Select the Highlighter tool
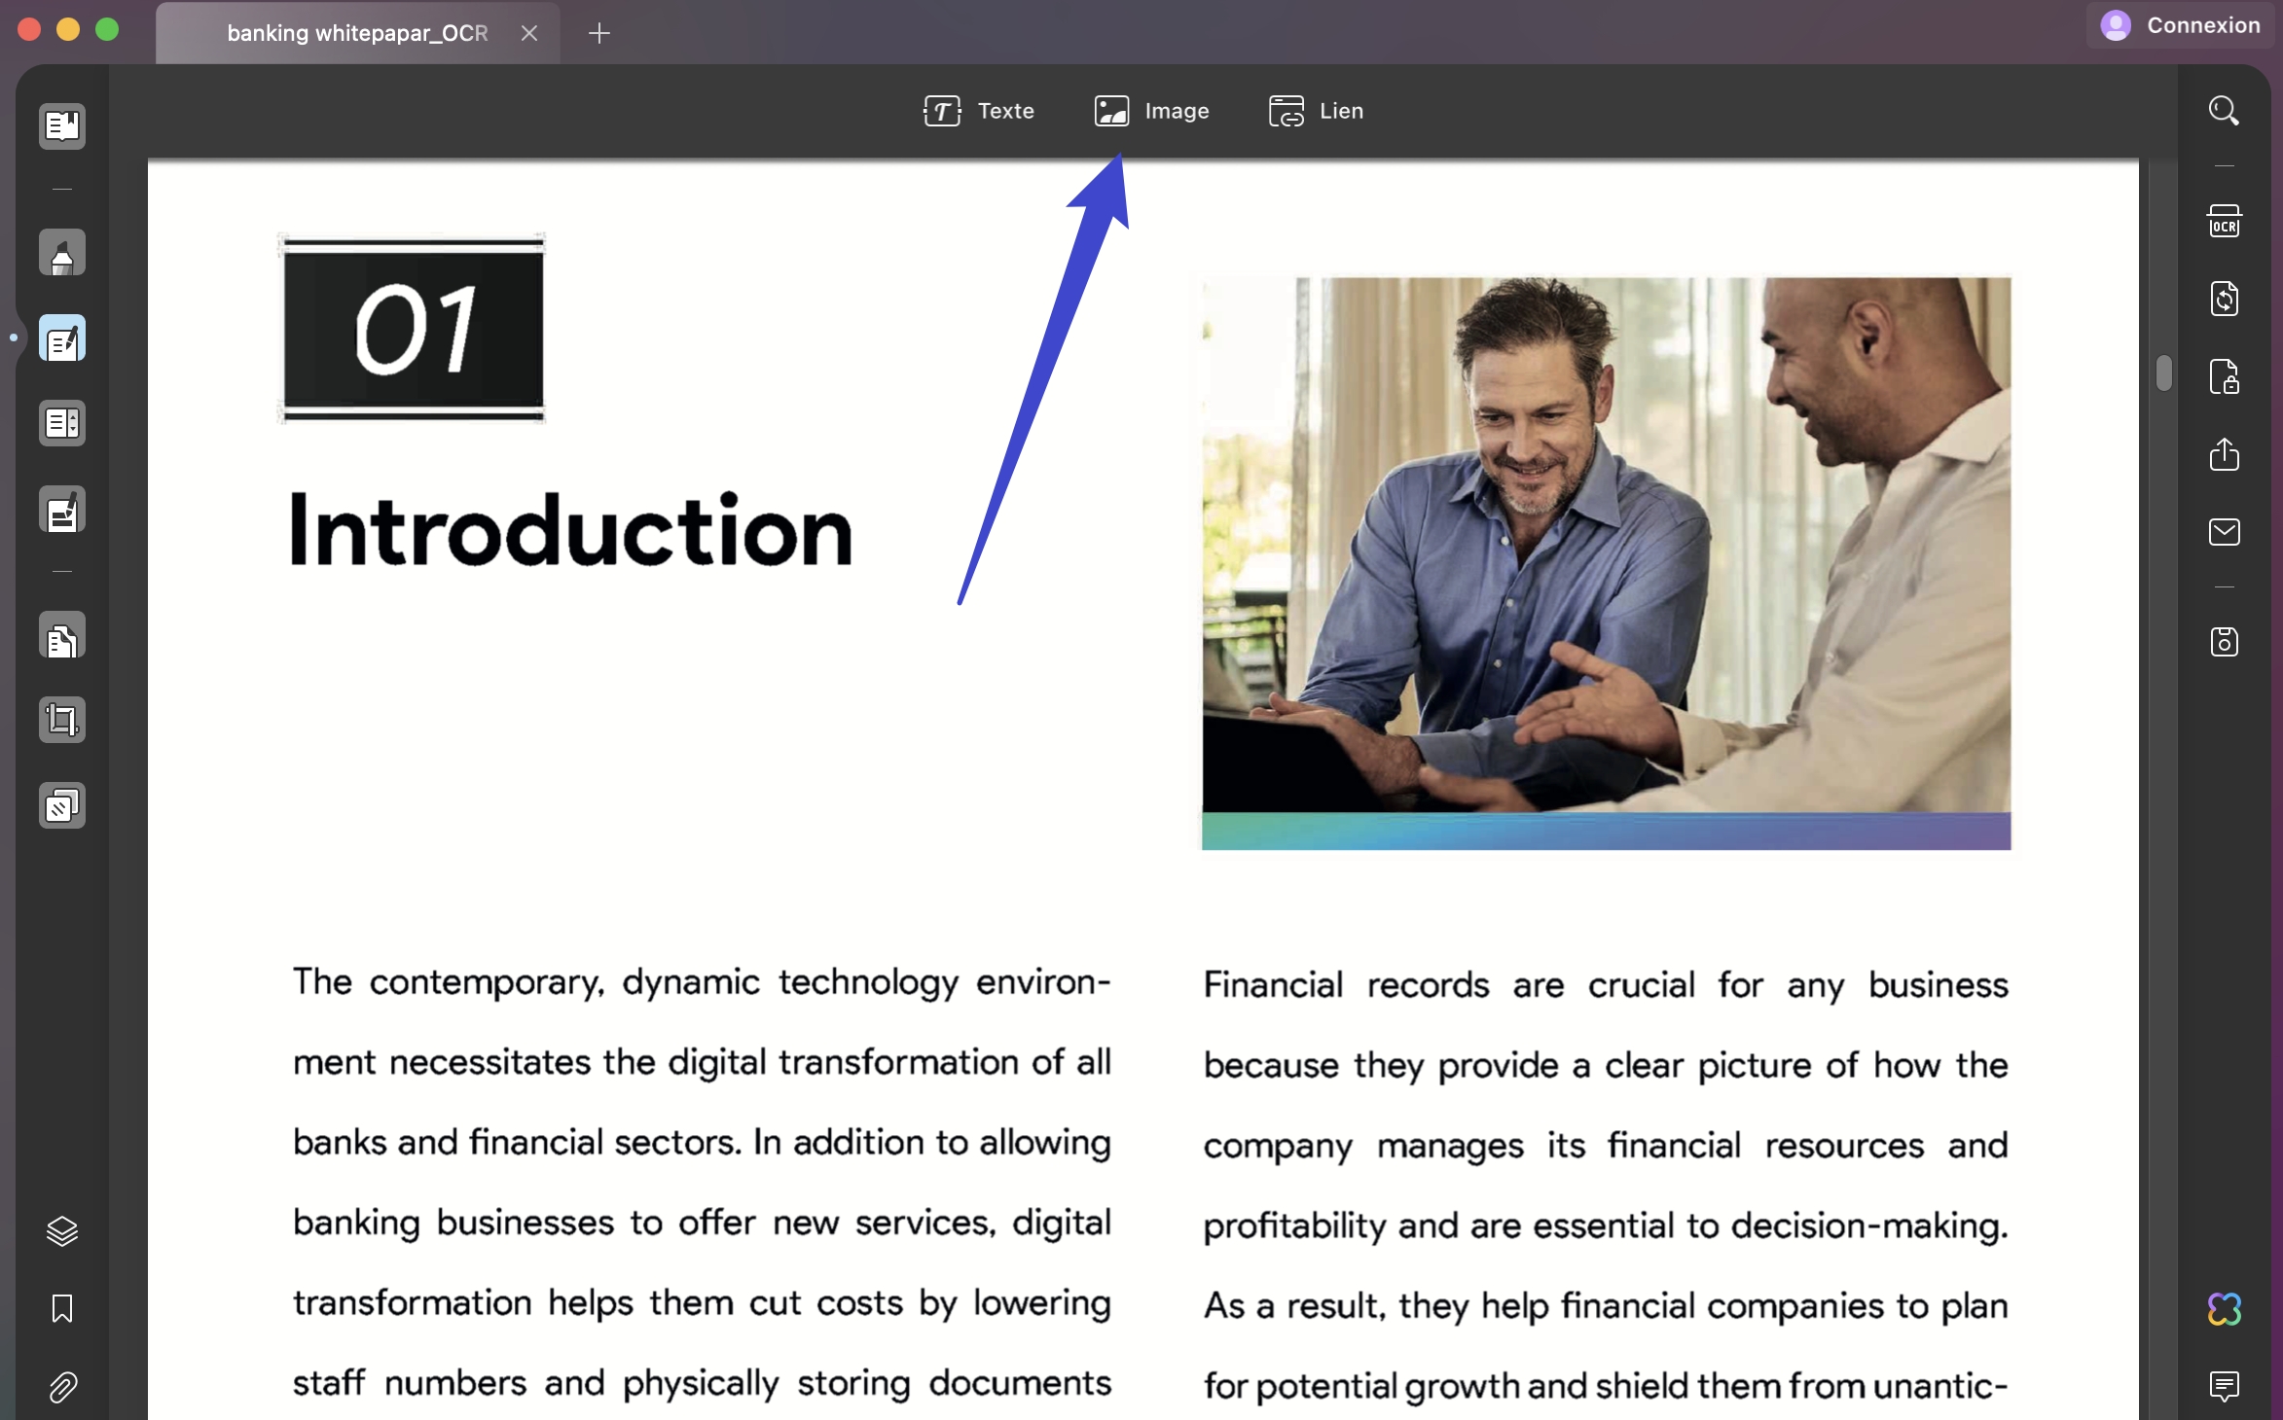The width and height of the screenshot is (2283, 1420). tap(61, 252)
